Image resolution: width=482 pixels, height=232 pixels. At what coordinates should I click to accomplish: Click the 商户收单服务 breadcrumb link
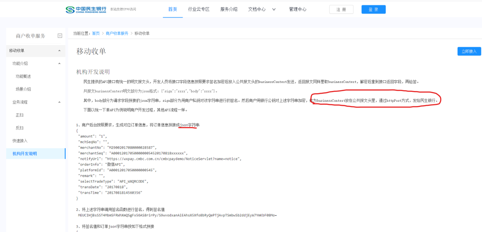pos(117,33)
